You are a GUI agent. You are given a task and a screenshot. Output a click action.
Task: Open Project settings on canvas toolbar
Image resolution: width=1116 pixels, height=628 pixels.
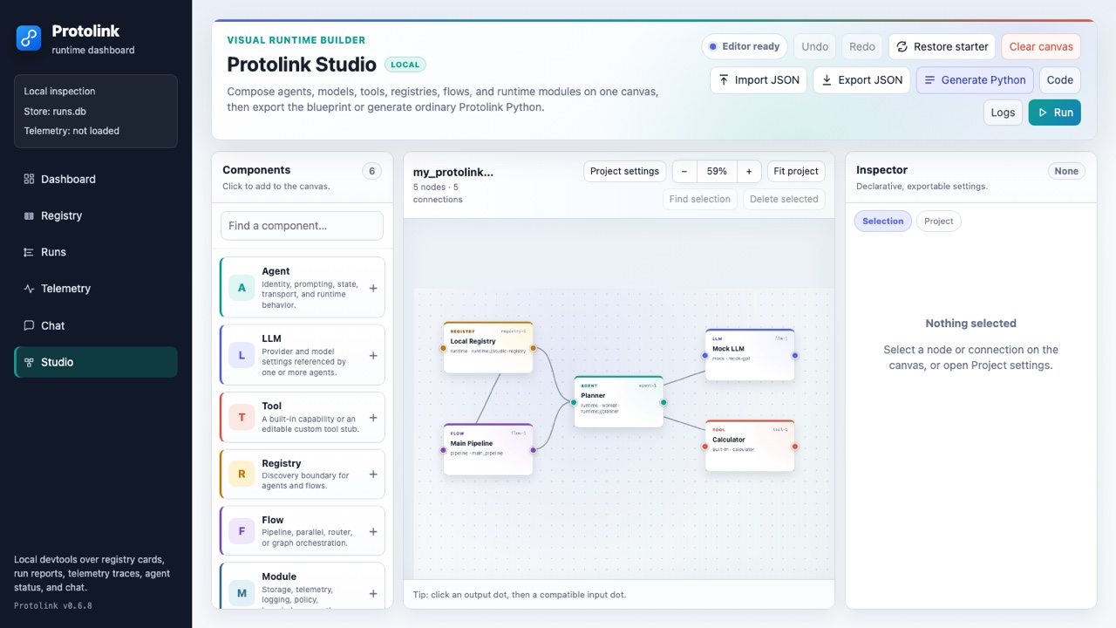tap(624, 171)
